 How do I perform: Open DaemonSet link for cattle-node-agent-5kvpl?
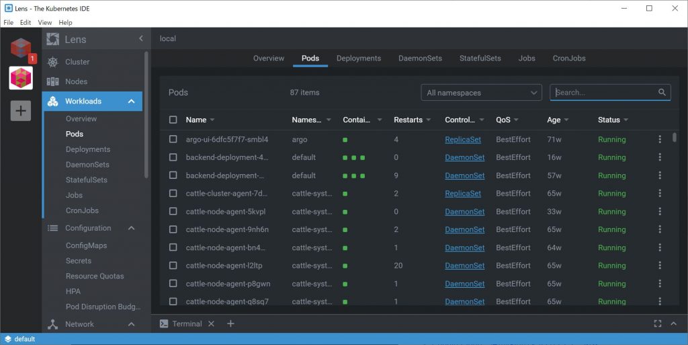(465, 212)
